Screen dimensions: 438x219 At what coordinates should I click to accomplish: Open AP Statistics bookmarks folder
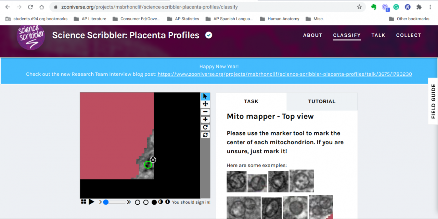(x=183, y=19)
